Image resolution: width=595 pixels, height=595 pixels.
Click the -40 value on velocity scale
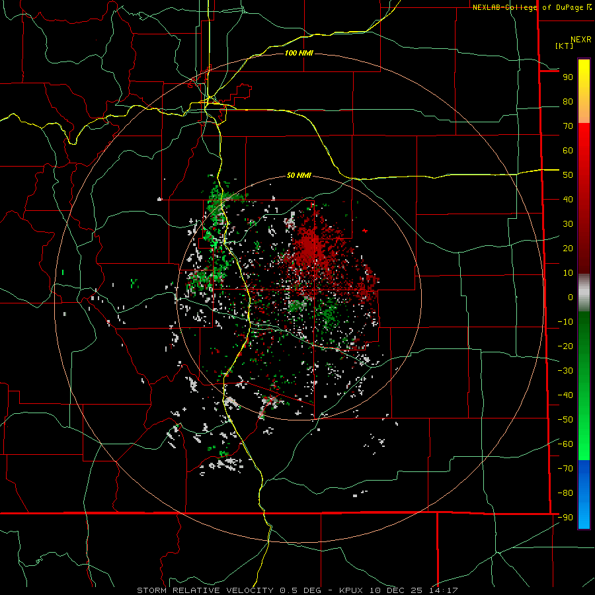565,395
